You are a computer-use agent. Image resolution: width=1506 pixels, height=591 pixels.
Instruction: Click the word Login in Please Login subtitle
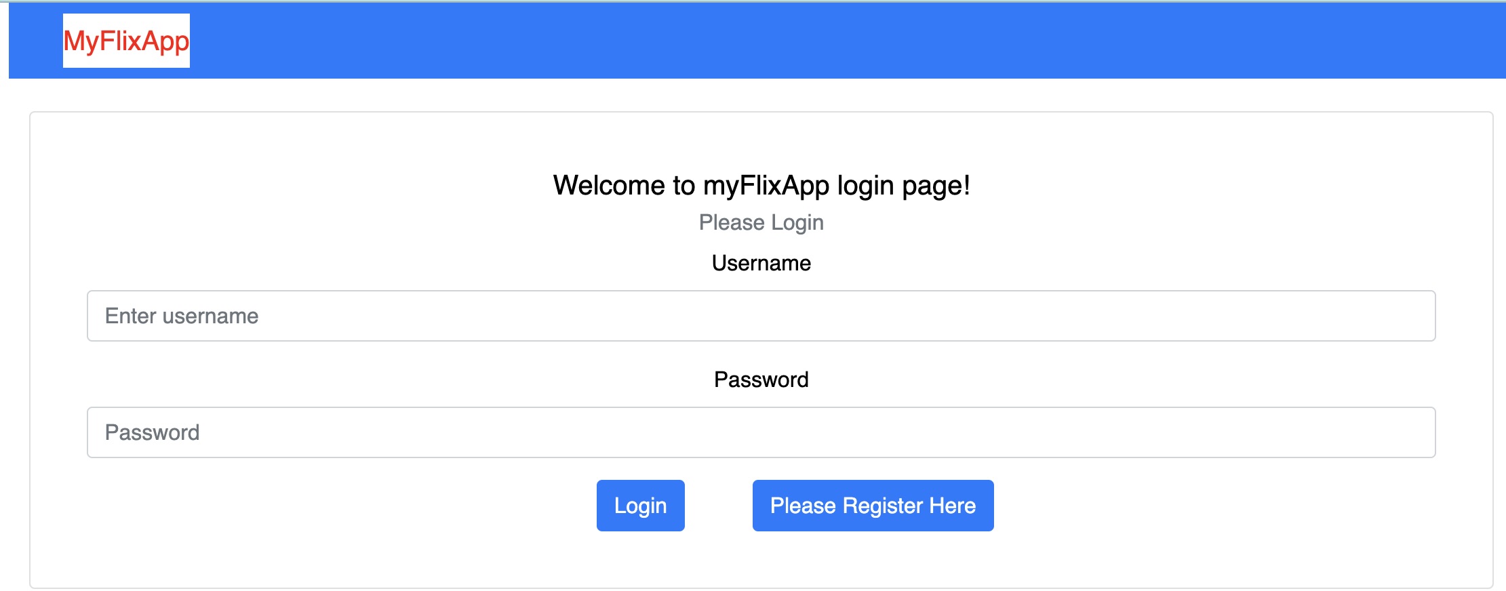[797, 224]
